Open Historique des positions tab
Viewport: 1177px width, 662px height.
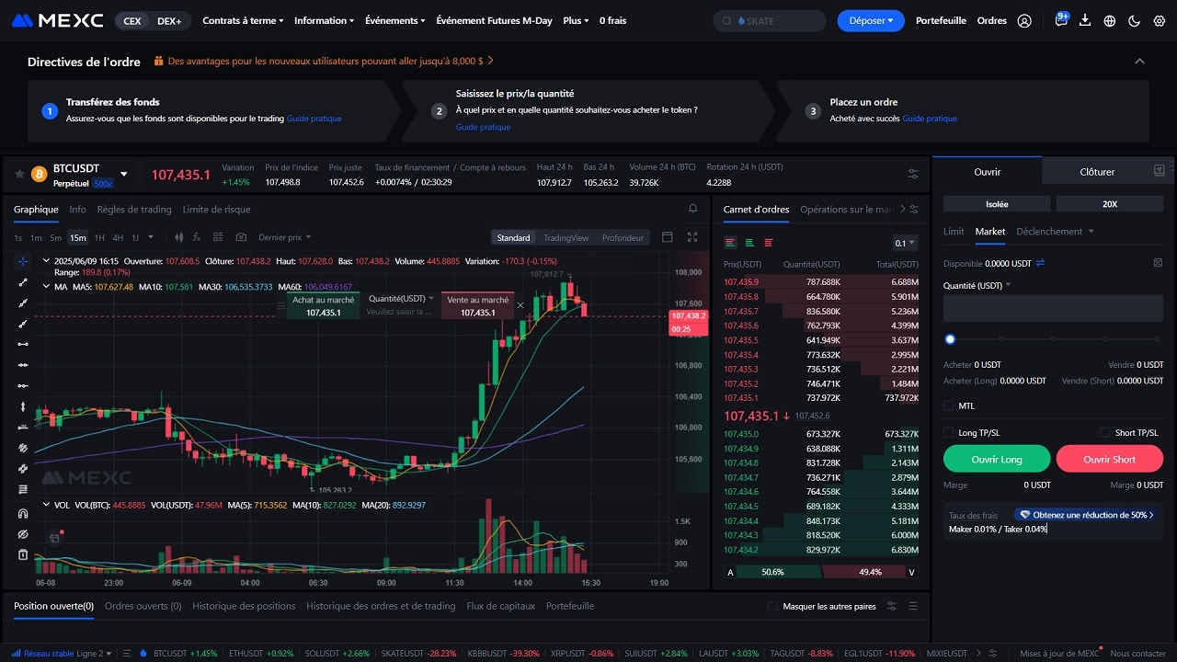pos(244,606)
